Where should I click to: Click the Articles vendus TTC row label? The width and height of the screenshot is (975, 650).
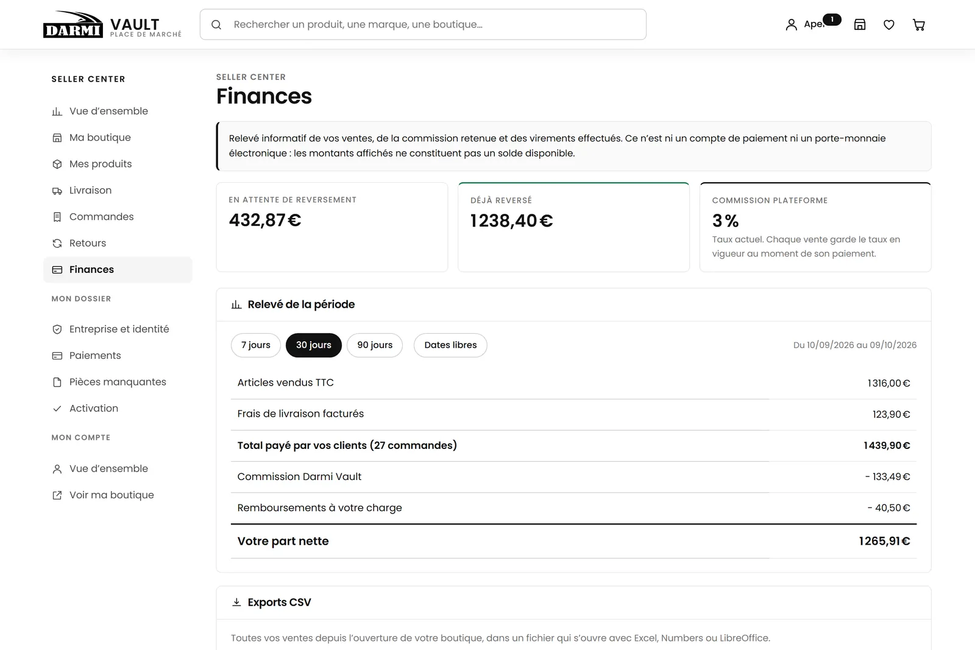pyautogui.click(x=286, y=383)
